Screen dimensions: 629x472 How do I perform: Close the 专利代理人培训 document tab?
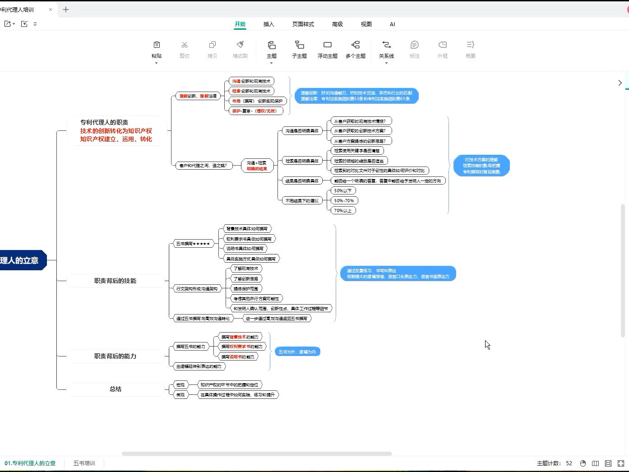(x=51, y=9)
